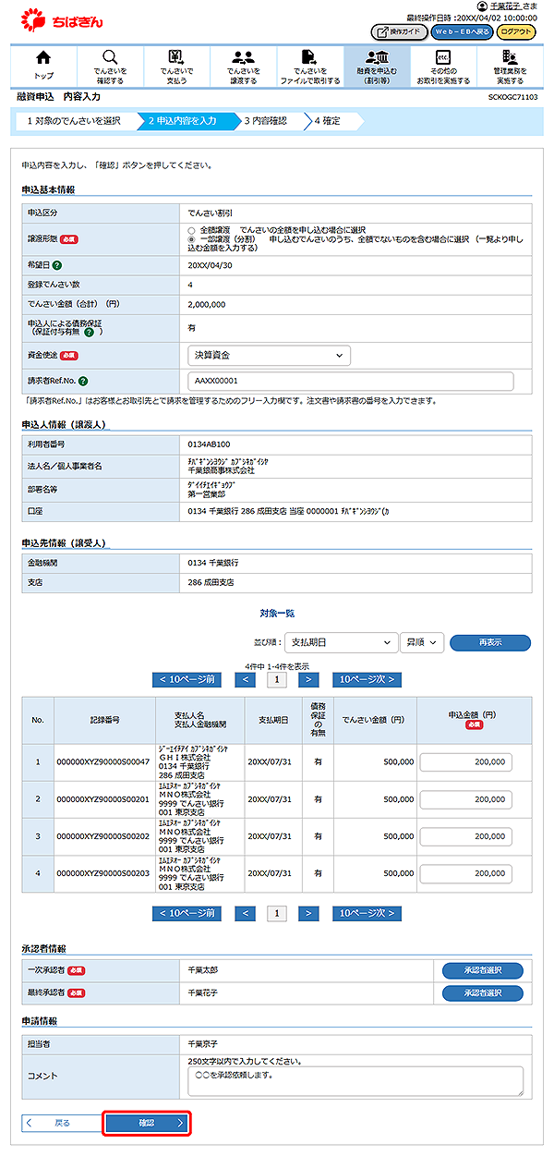Open でんさいをファイルで取引する file icon
Screen dimensions: 554x1156
tap(309, 59)
